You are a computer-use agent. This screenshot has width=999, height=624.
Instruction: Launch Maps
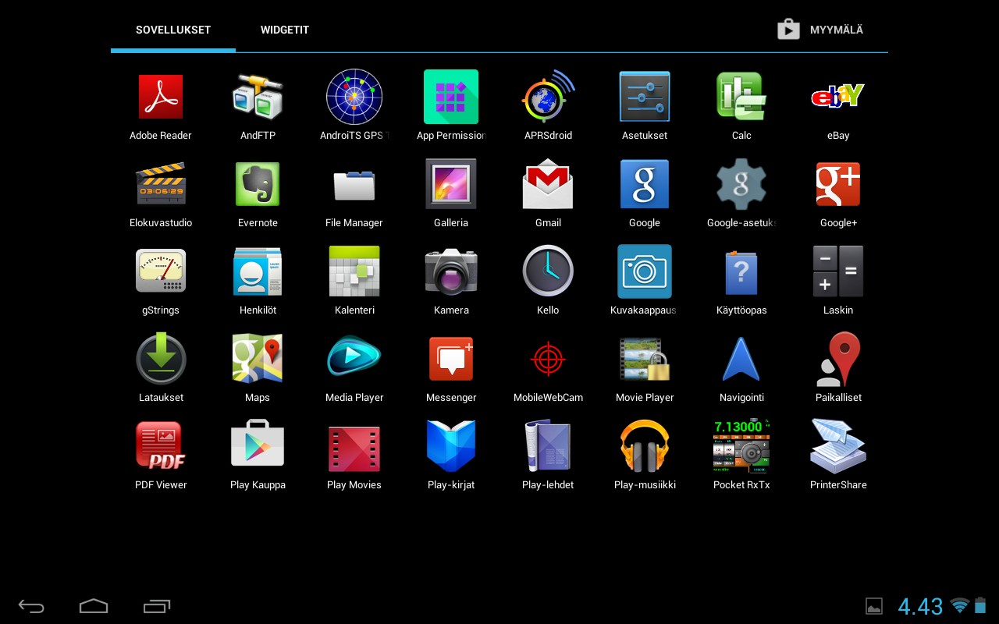(x=258, y=359)
